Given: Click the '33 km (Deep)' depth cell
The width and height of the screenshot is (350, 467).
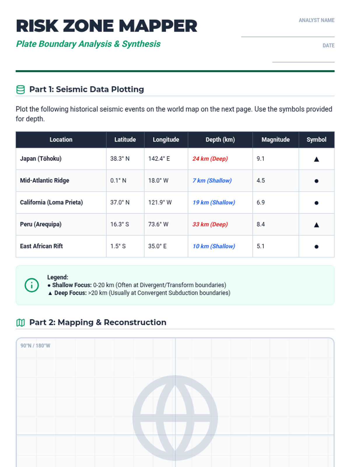Looking at the screenshot, I should 220,224.
